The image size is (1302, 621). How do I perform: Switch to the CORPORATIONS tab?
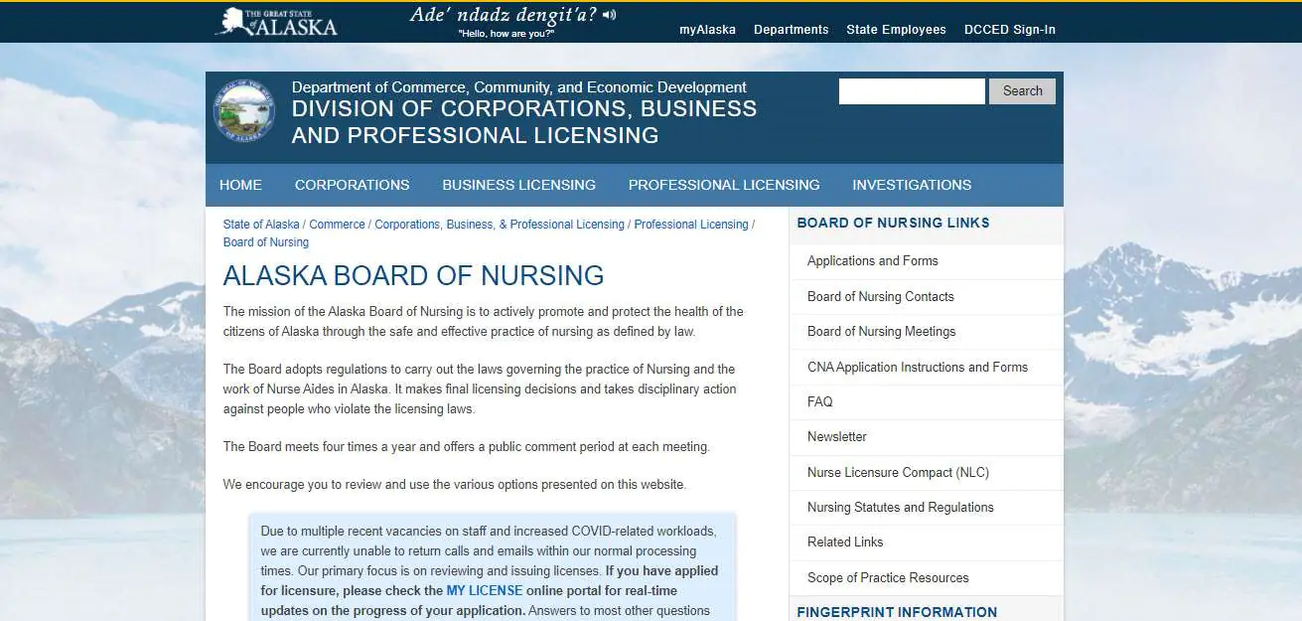pyautogui.click(x=352, y=185)
